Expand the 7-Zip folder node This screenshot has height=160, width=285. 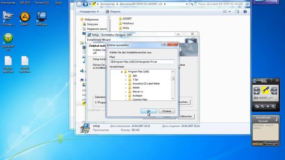click(x=126, y=80)
